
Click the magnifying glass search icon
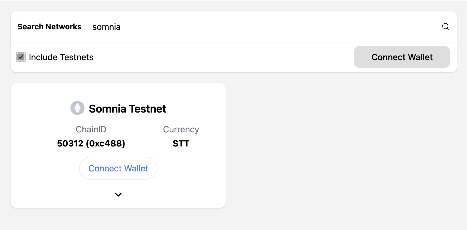click(x=446, y=27)
